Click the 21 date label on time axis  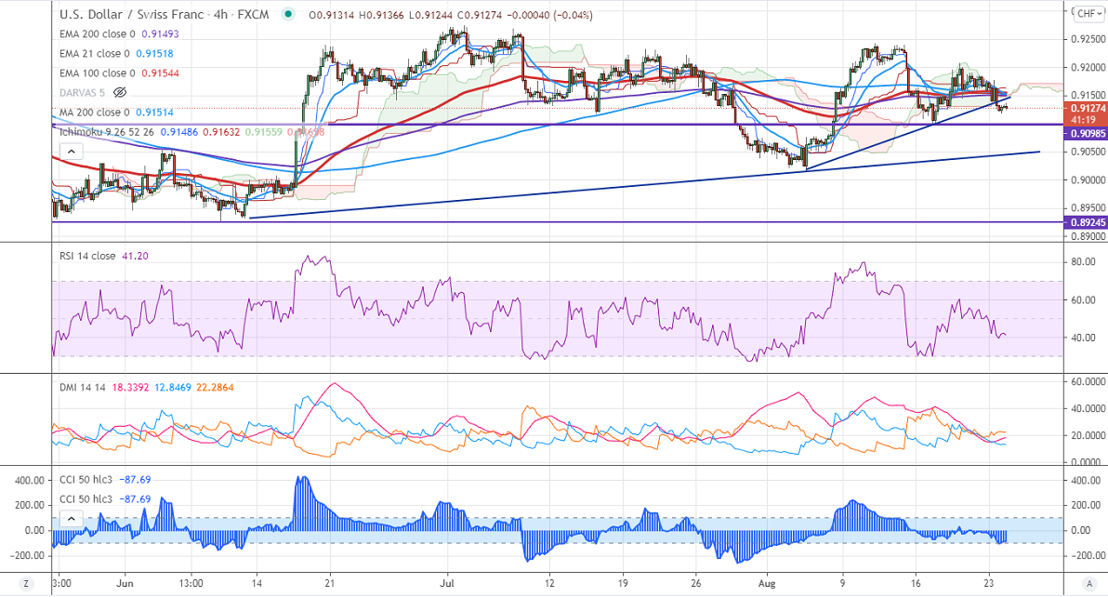(329, 584)
